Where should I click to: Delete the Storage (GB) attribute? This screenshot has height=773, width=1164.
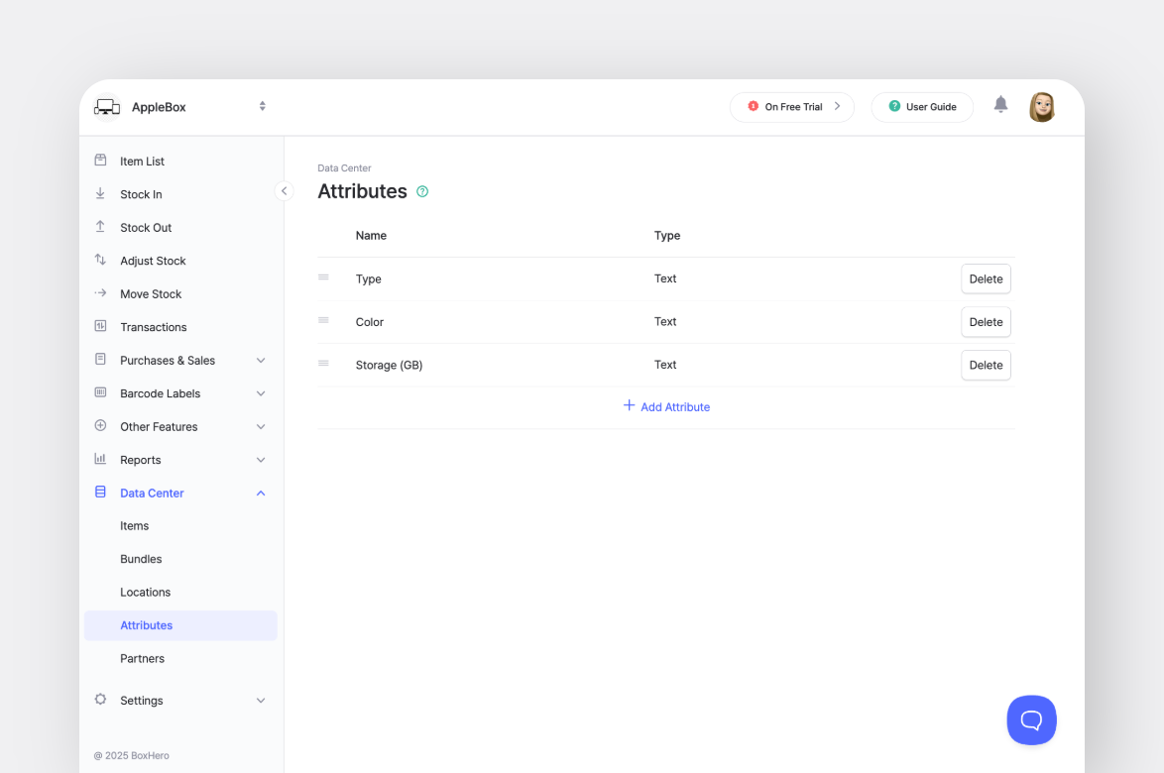tap(986, 365)
